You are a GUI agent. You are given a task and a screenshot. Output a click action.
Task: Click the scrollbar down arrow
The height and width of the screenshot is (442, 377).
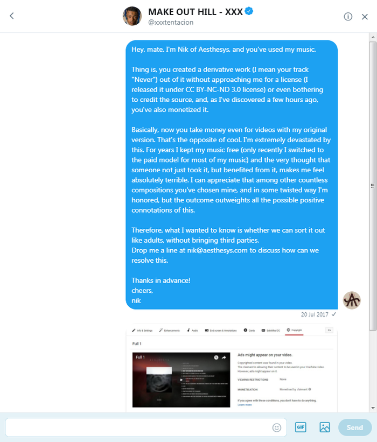tap(373, 408)
